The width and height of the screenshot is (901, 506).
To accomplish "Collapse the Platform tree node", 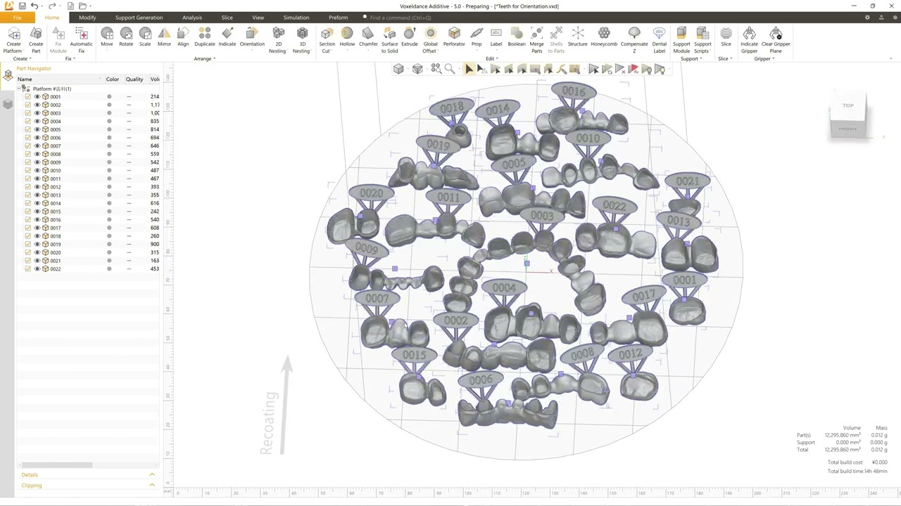I will pyautogui.click(x=20, y=89).
